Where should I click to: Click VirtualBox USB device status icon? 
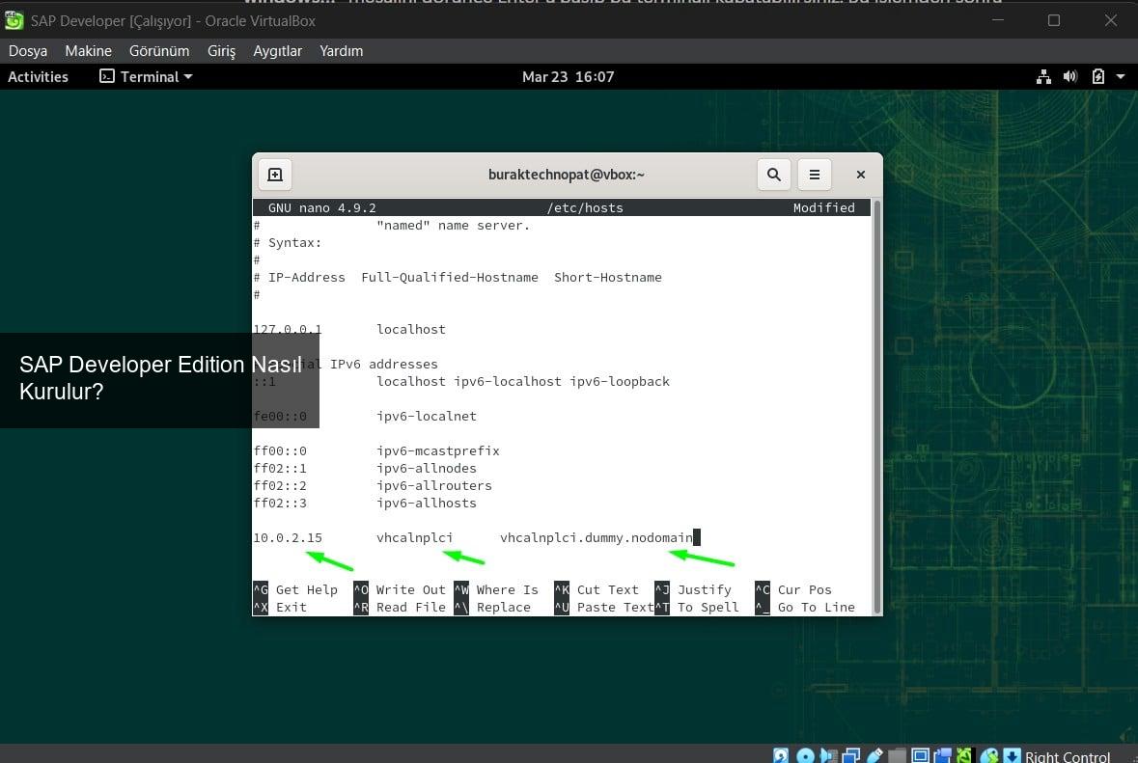coord(874,755)
